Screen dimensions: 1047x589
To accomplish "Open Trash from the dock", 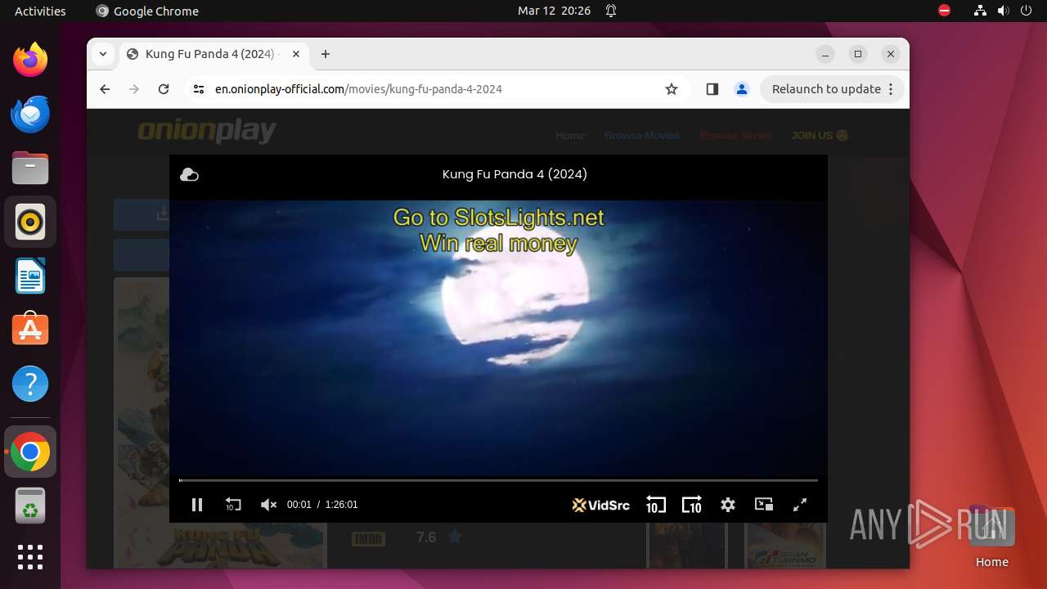I will [30, 506].
